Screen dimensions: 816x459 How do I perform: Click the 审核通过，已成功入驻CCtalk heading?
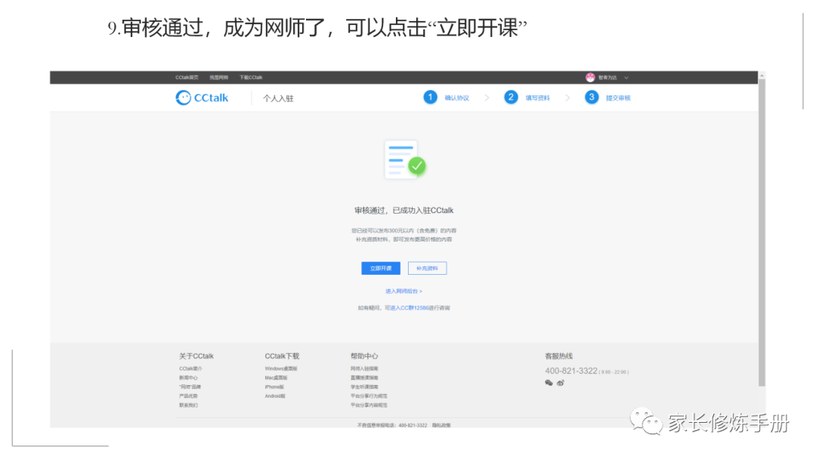(403, 211)
